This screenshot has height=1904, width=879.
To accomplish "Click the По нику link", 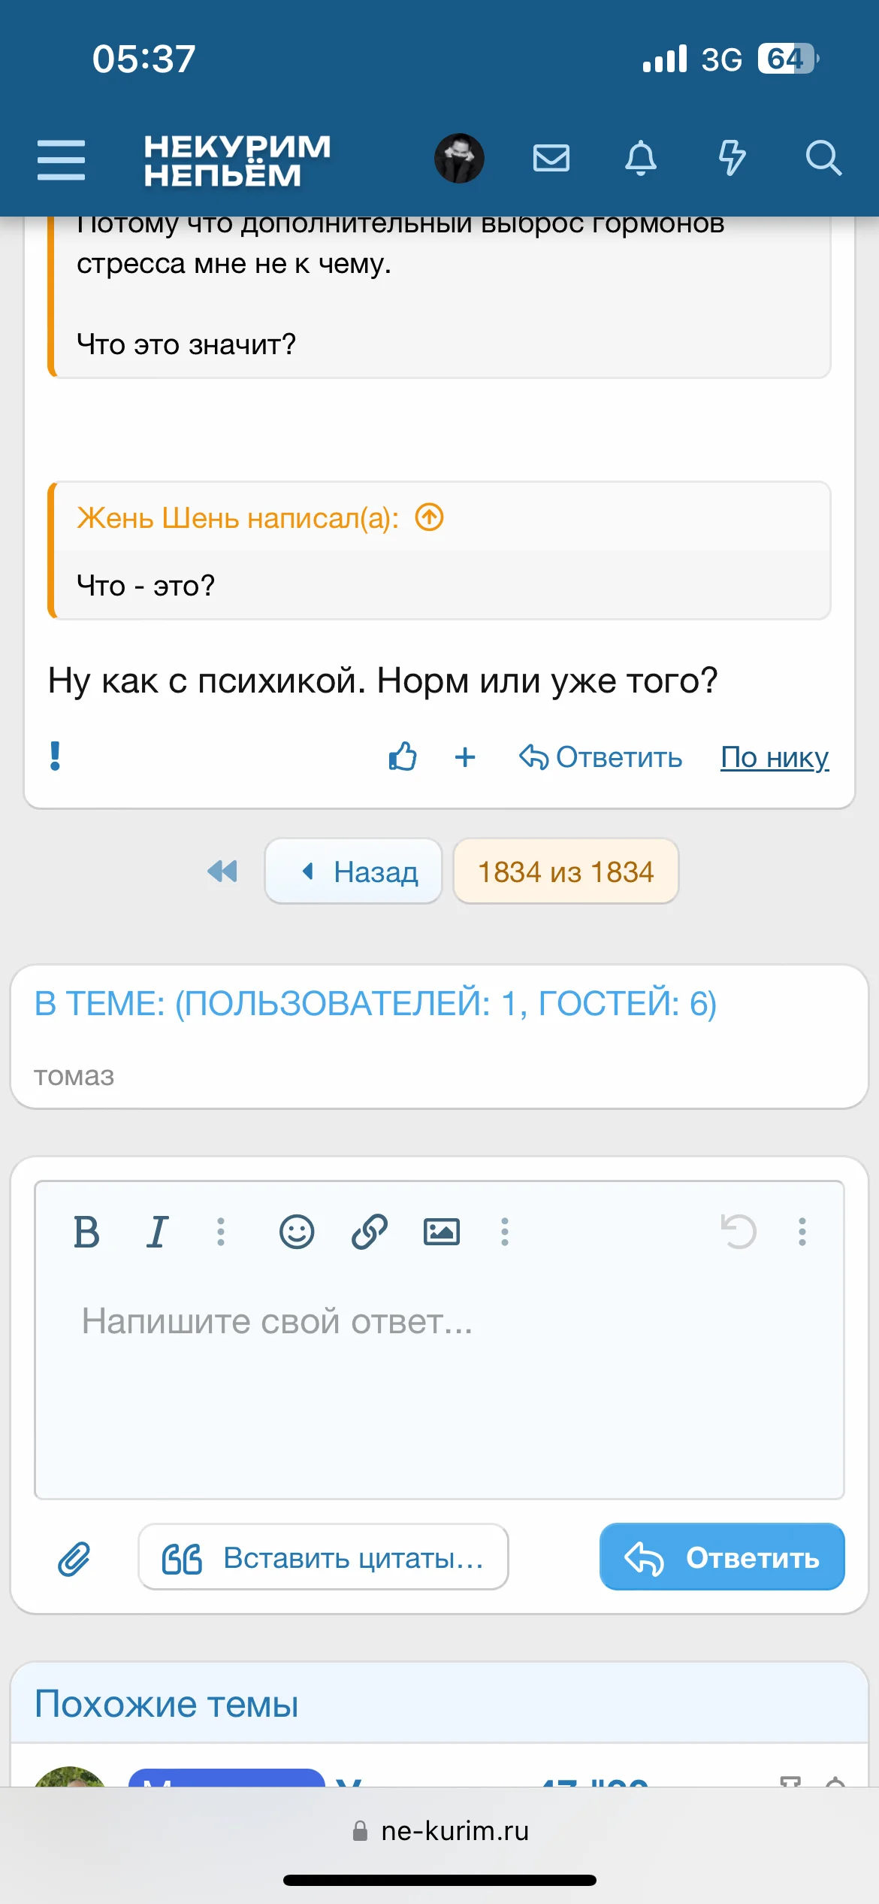I will pos(775,757).
